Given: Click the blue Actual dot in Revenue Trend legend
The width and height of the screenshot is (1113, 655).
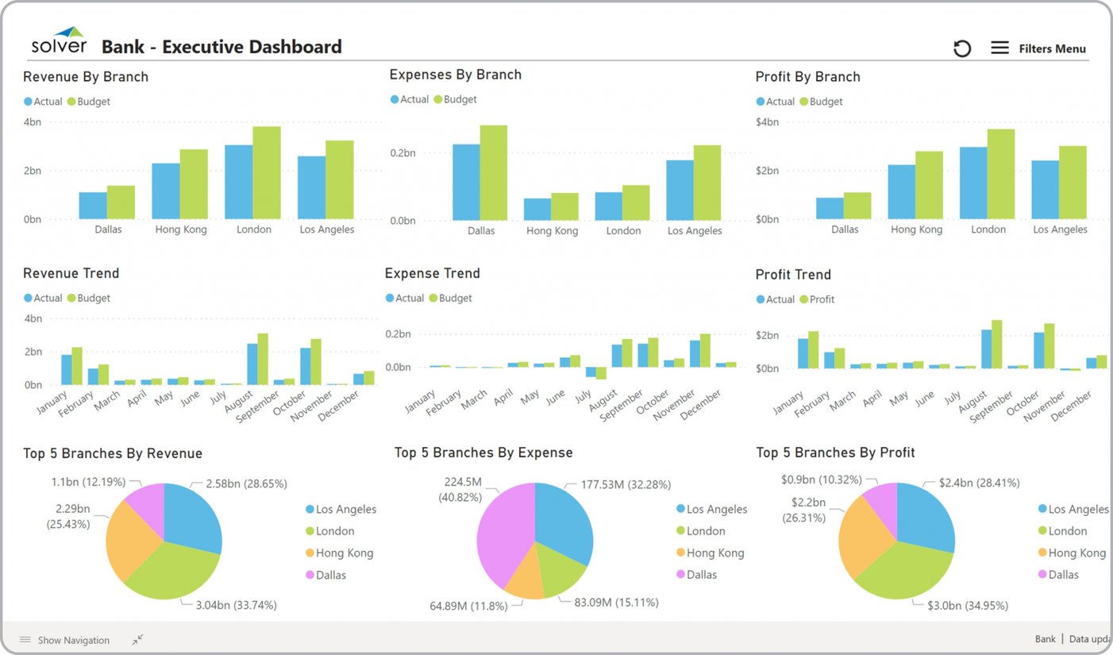Looking at the screenshot, I should click(x=29, y=298).
